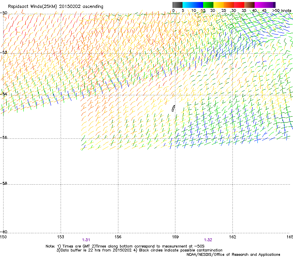The width and height of the screenshot is (293, 257).
Task: Click the -60 latitude axis label
Action: 4,232
